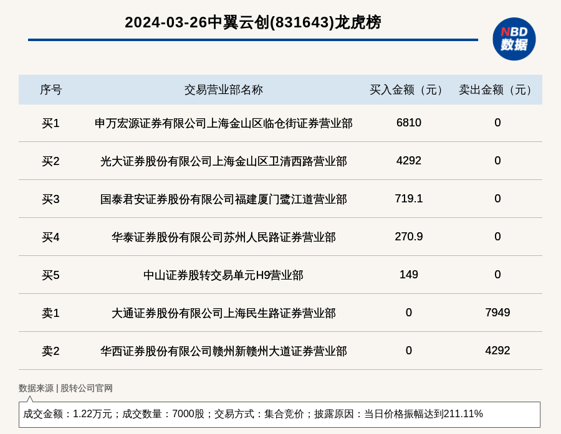Select the 买5 row label
The width and height of the screenshot is (561, 434).
tap(50, 275)
